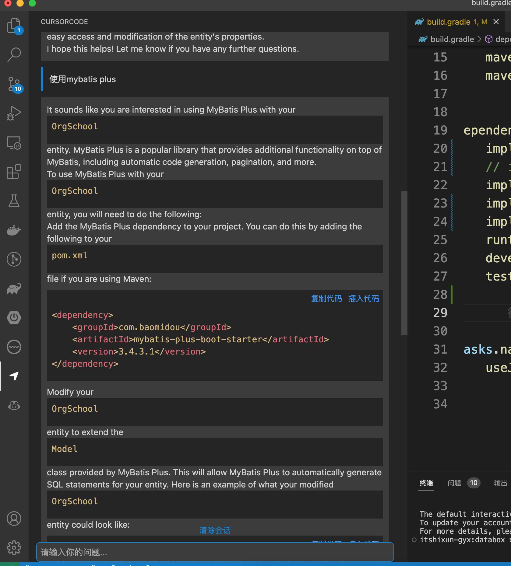Open the Extensions view icon

(14, 172)
